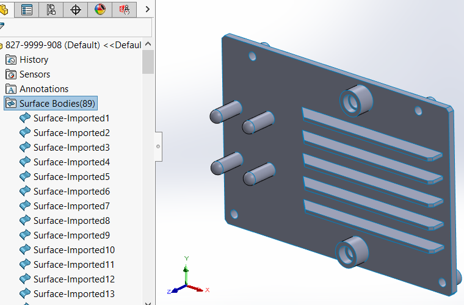Click the Surface-Imported4 surface icon
This screenshot has width=464, height=305.
point(25,162)
